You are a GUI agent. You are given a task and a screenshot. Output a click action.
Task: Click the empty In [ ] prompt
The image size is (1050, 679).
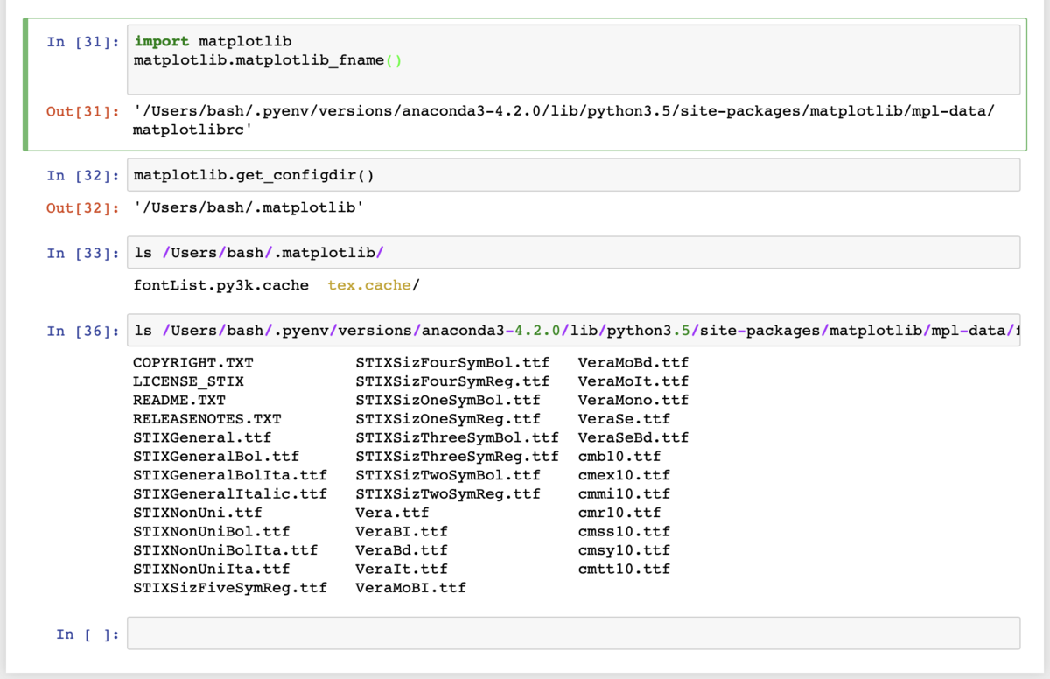(87, 633)
